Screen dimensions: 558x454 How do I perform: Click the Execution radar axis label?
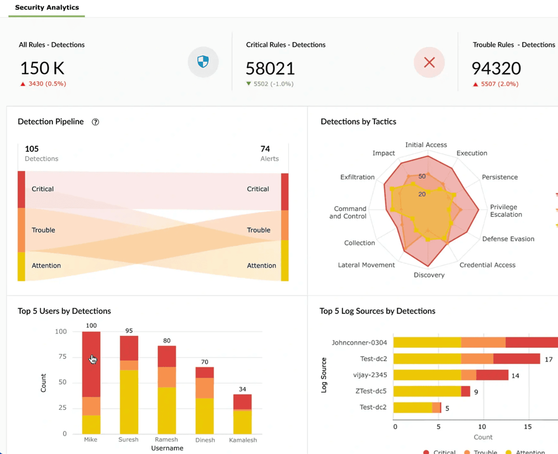(x=472, y=153)
